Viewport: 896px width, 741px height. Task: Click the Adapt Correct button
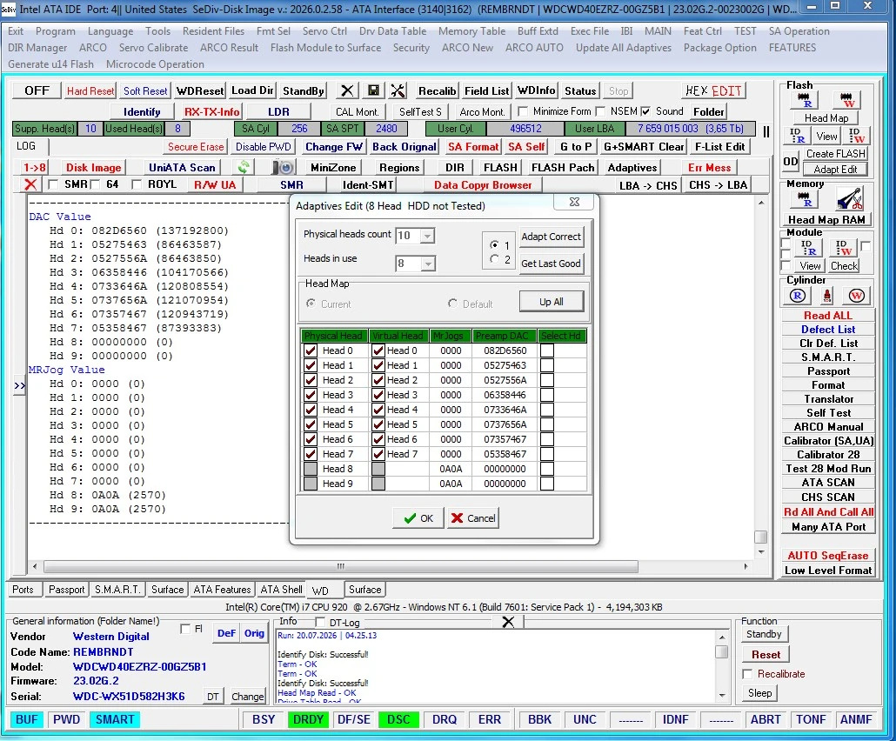[x=551, y=237]
